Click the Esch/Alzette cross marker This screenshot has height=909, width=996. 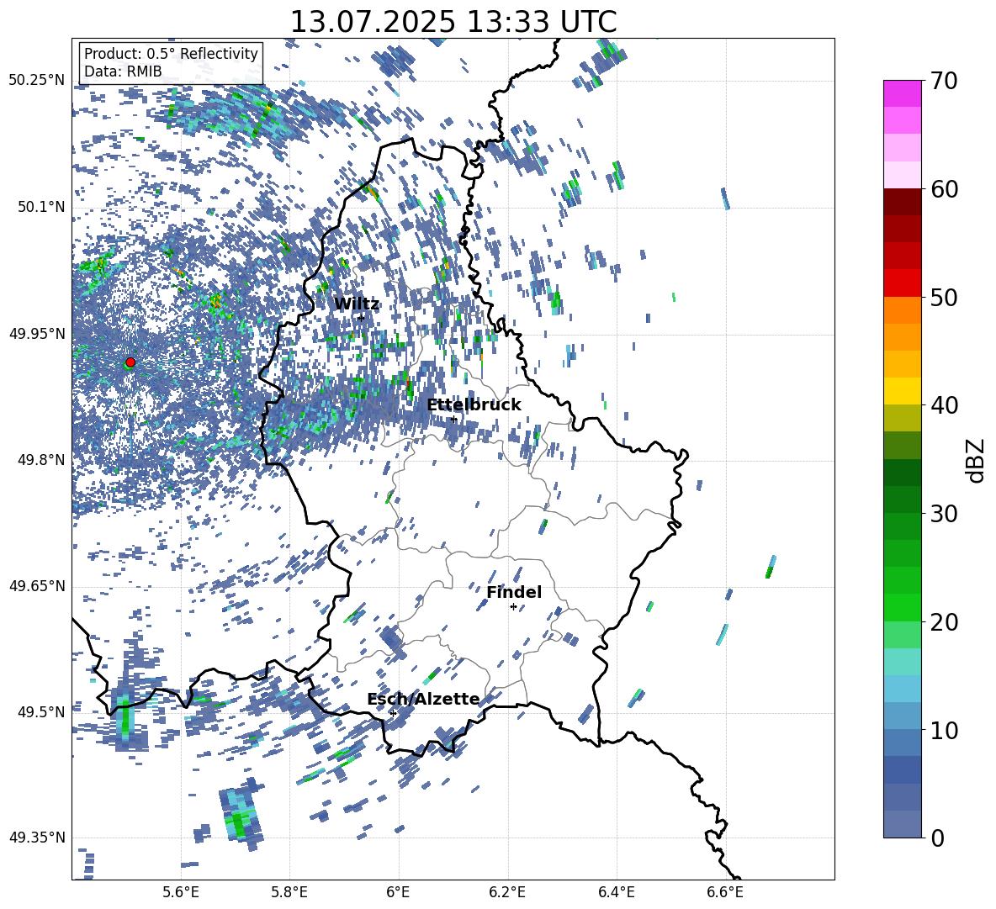[x=393, y=713]
